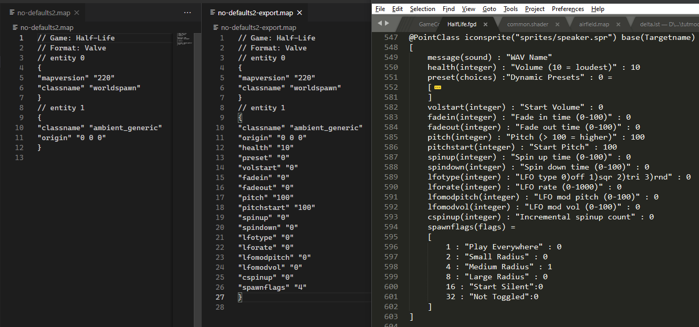The width and height of the screenshot is (699, 327).
Task: Click "ambient_generic" line in left editor
Action: pos(99,128)
